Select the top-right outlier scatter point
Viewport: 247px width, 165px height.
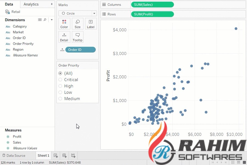pyautogui.click(x=236, y=29)
